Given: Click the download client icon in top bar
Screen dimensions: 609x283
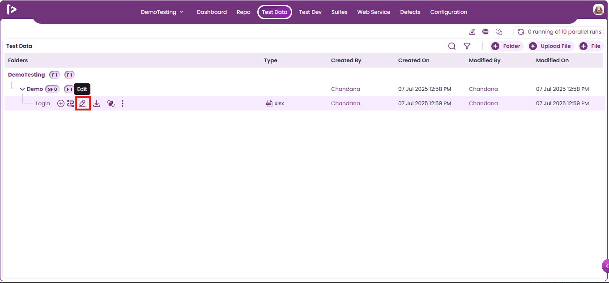Looking at the screenshot, I should [x=472, y=32].
